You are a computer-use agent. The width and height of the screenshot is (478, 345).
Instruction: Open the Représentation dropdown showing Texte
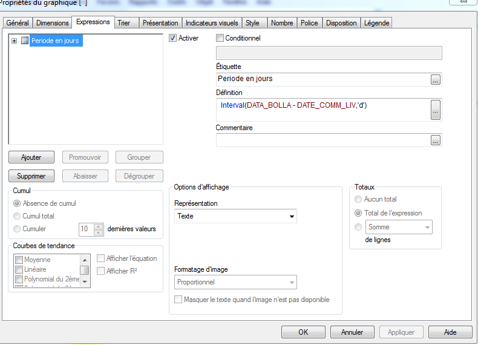[x=235, y=216]
